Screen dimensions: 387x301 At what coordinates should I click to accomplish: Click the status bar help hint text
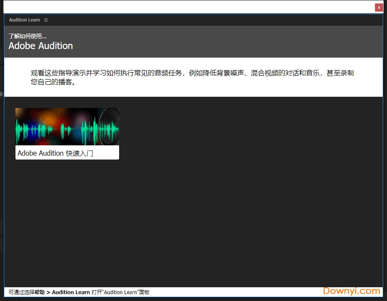[x=80, y=292]
